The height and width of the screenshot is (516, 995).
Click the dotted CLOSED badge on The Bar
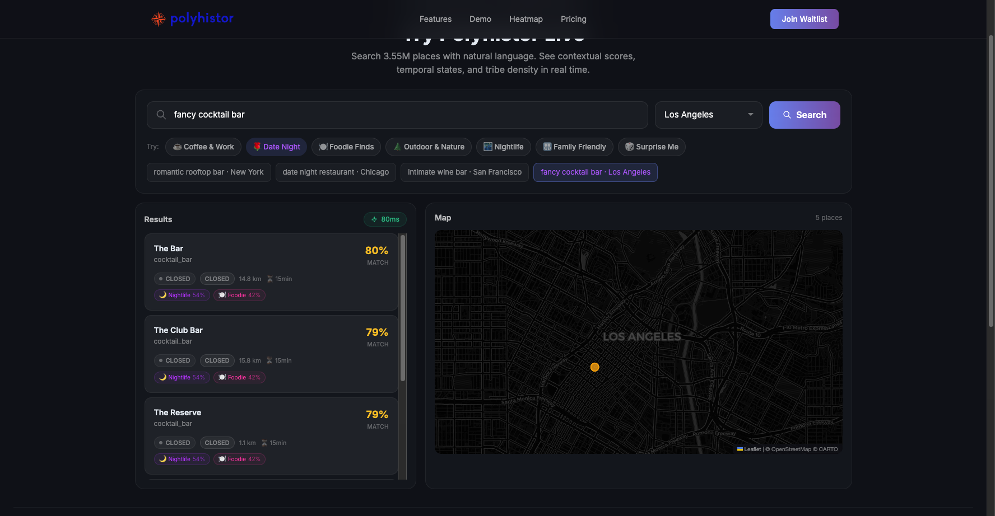[x=175, y=279]
